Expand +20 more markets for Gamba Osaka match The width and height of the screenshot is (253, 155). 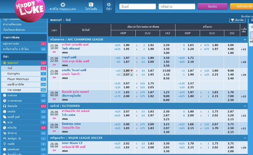[x=243, y=75]
